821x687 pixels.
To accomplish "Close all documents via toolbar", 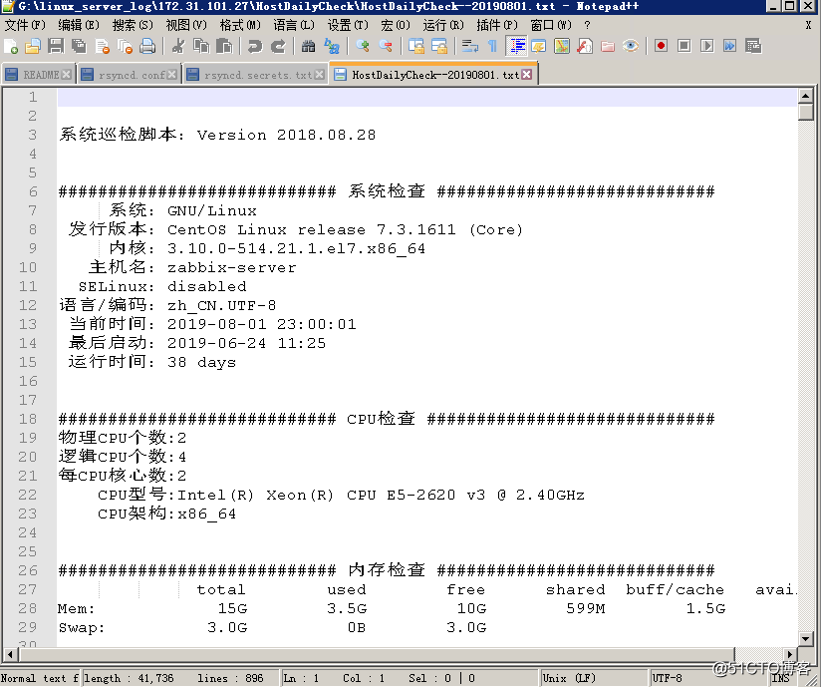I will coord(126,46).
